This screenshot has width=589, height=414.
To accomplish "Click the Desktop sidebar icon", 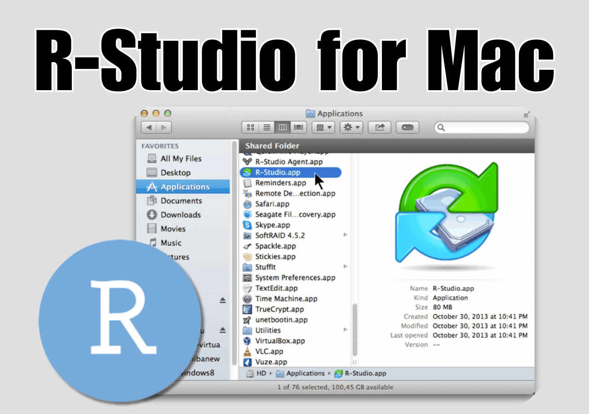I will (x=152, y=173).
